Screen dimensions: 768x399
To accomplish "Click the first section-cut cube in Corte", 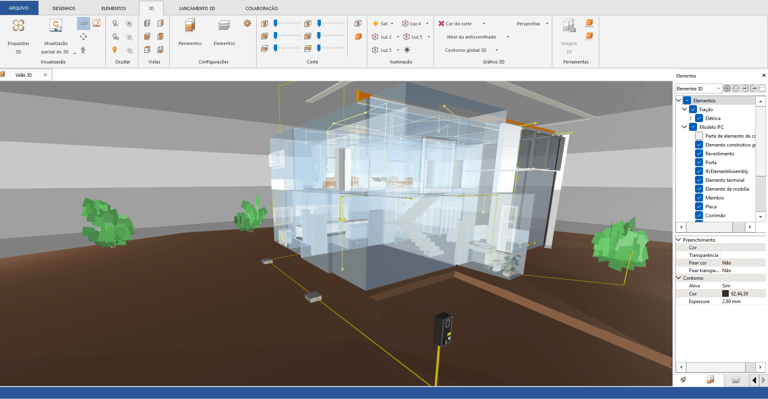I will pos(264,23).
